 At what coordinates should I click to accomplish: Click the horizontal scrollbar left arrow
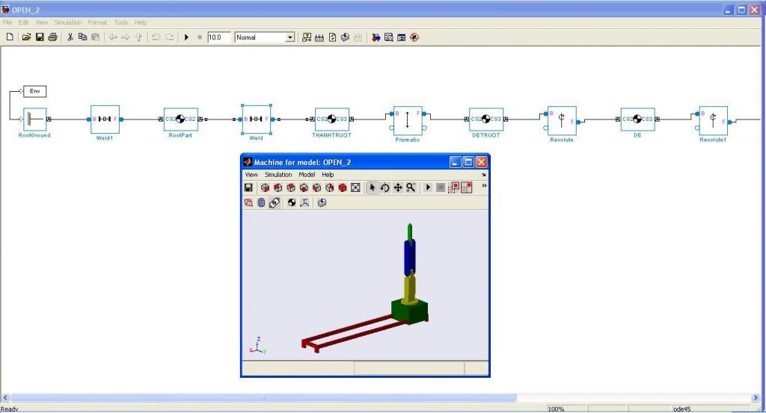pyautogui.click(x=5, y=398)
